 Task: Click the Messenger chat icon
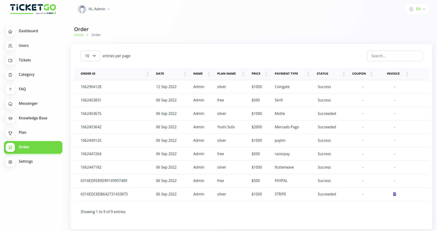(10, 104)
